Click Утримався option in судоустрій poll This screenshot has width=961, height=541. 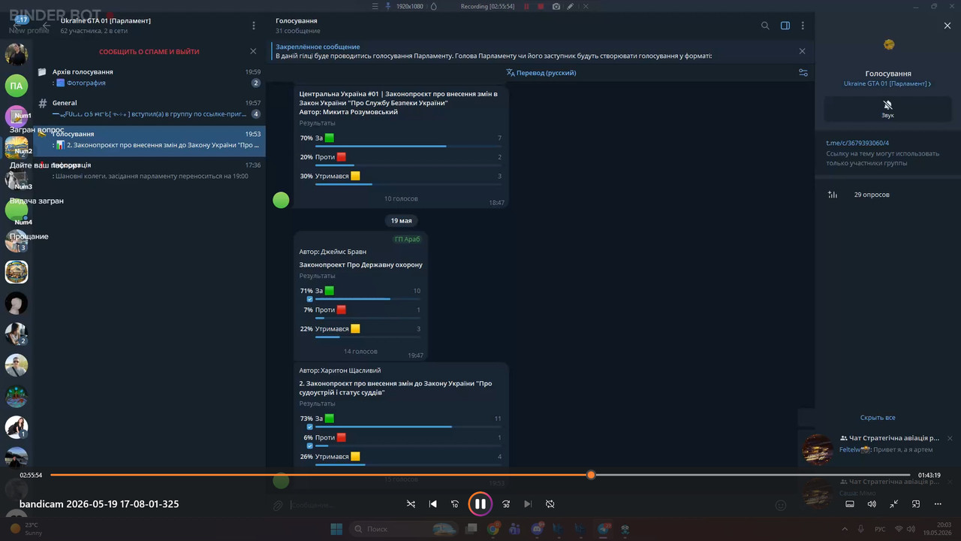coord(400,458)
